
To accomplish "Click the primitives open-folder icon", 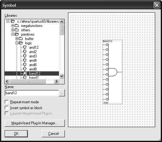I will (x=17, y=34).
